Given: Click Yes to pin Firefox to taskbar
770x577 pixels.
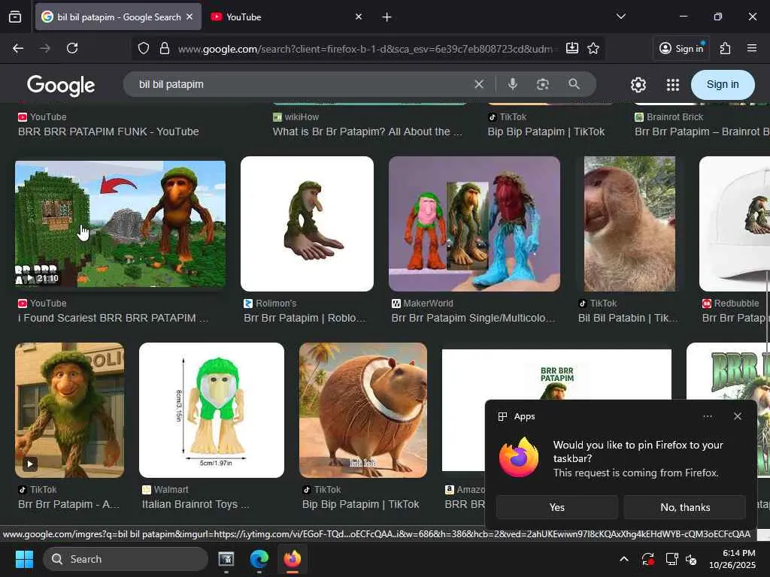Looking at the screenshot, I should coord(557,507).
